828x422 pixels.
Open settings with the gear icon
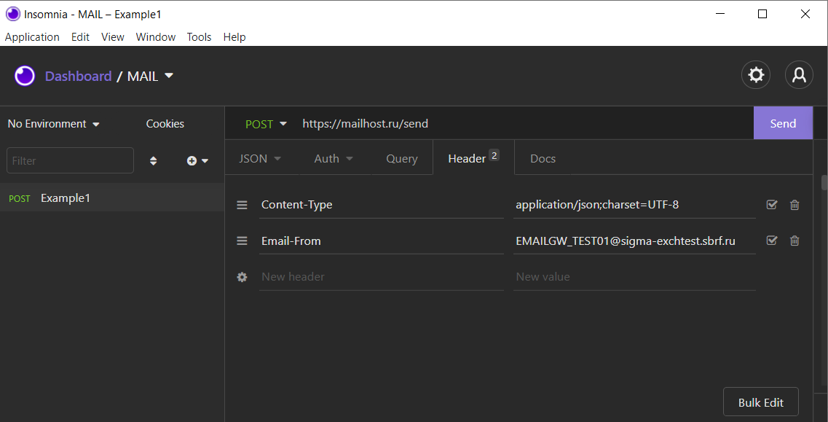click(756, 75)
